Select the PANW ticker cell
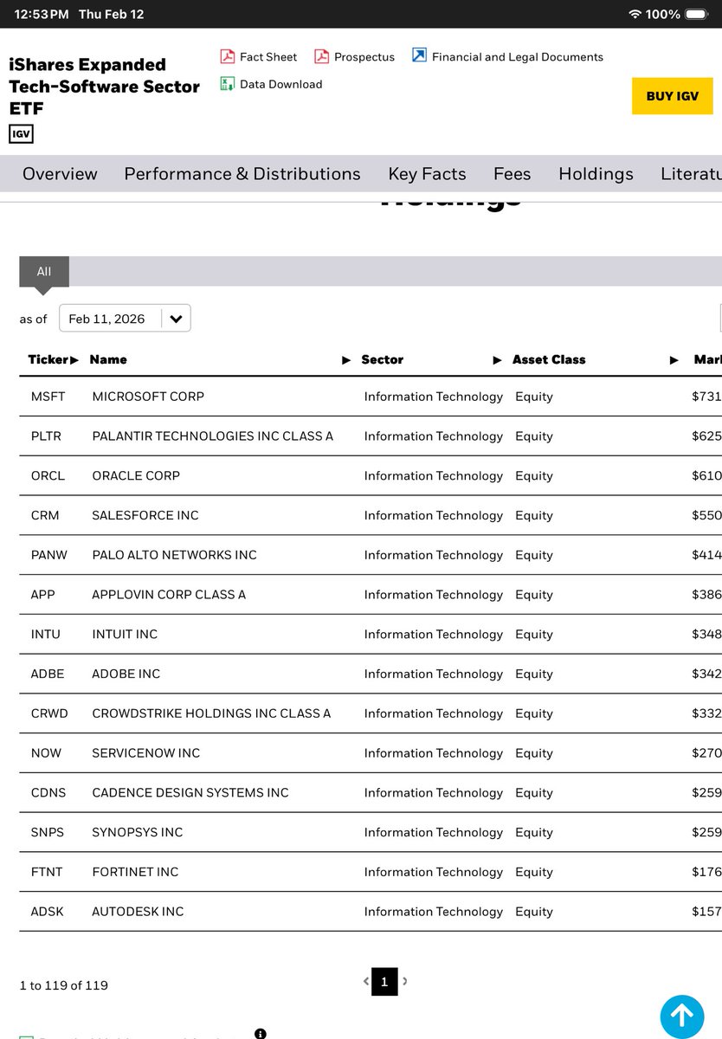This screenshot has width=722, height=1039. [48, 555]
